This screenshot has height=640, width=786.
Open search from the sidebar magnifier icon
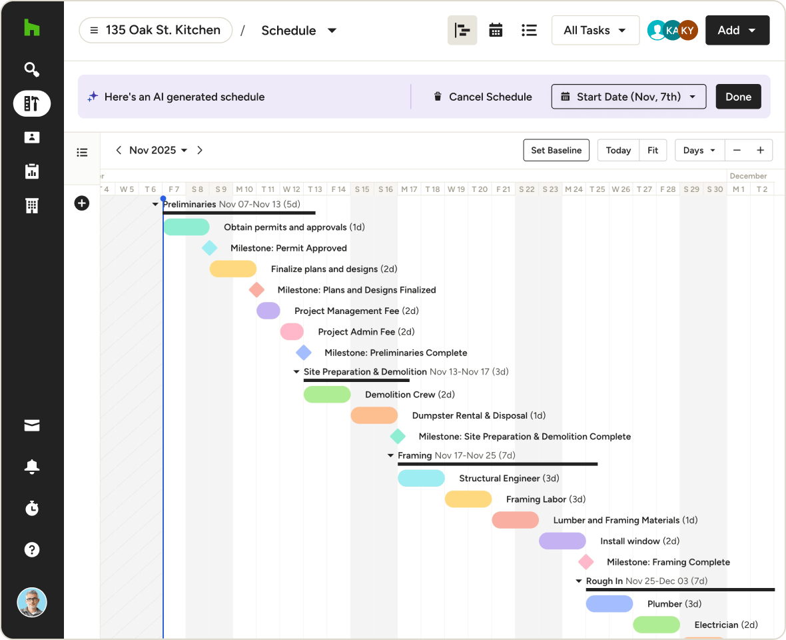(x=31, y=69)
